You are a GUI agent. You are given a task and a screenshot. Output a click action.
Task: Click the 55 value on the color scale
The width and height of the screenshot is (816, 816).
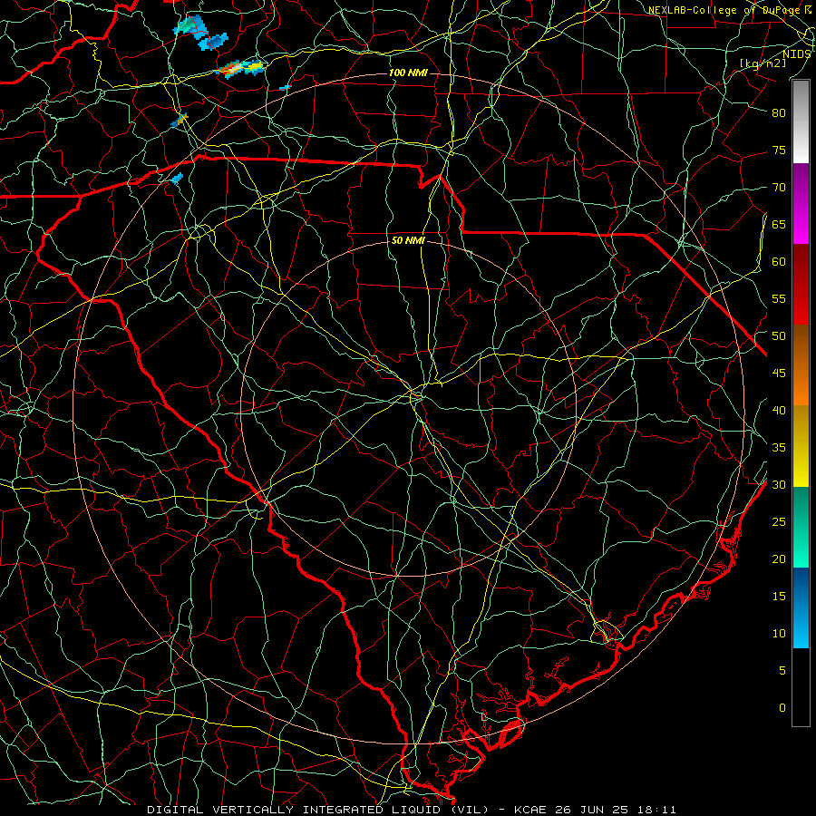[x=779, y=299]
